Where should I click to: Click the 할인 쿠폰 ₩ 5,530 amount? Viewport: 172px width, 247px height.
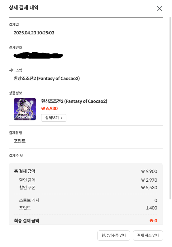[149, 188]
